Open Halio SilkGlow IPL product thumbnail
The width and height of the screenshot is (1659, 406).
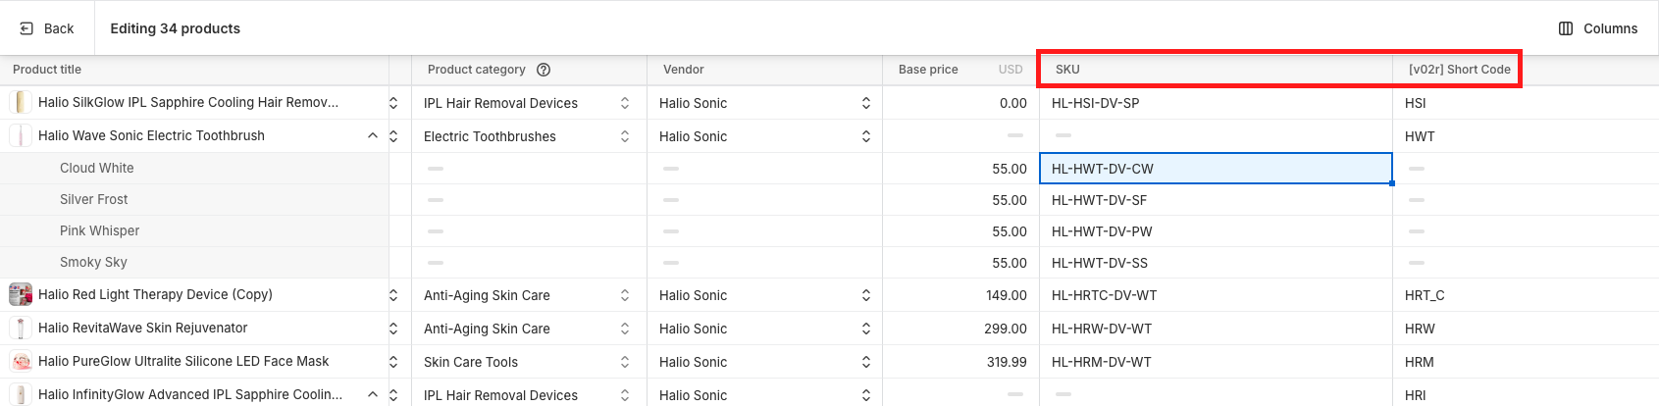pos(21,102)
